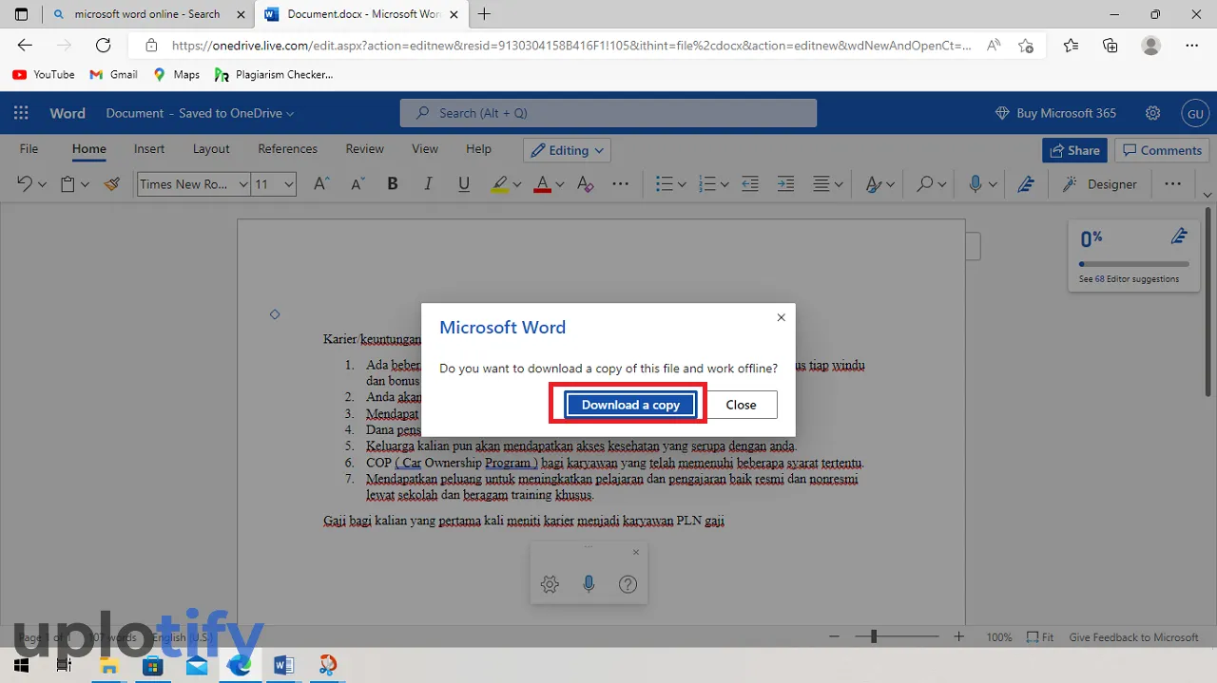Screen dimensions: 1217x683
Task: Open Styles icon in ribbon
Action: point(873,184)
